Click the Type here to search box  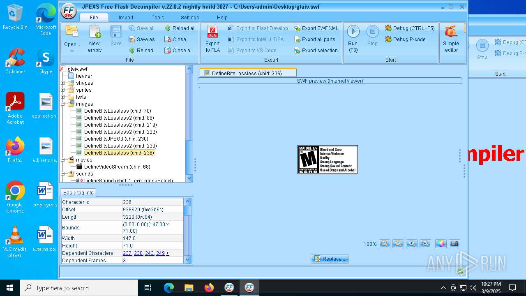79,288
